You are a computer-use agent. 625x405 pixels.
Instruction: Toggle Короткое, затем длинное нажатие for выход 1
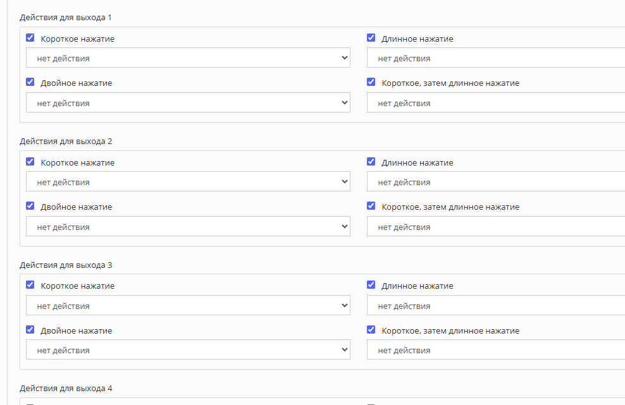(371, 82)
